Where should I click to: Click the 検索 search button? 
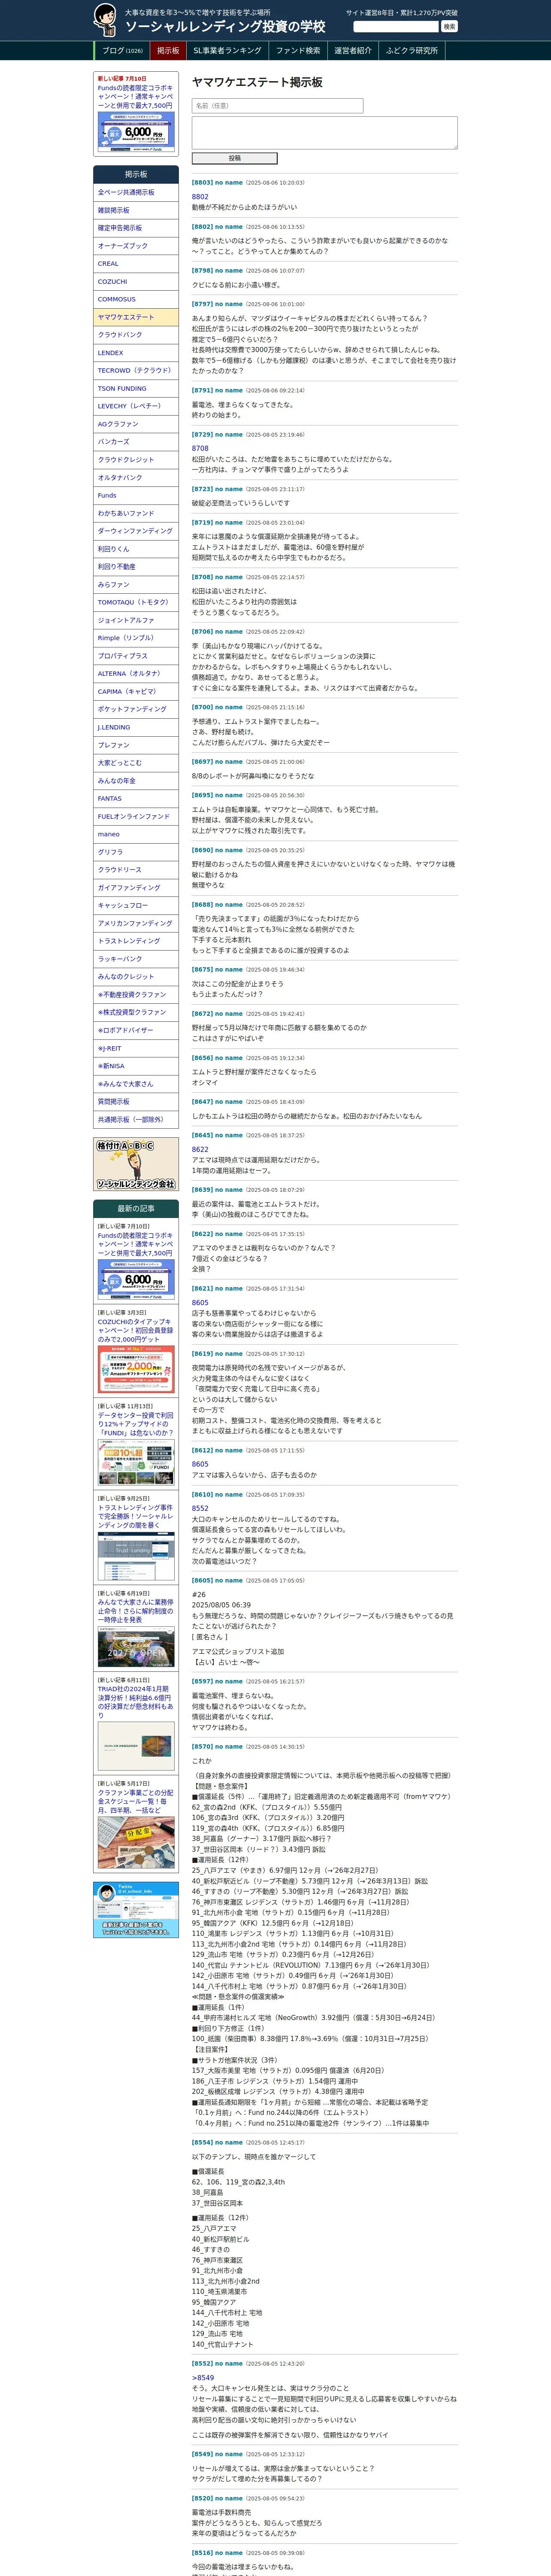[449, 27]
